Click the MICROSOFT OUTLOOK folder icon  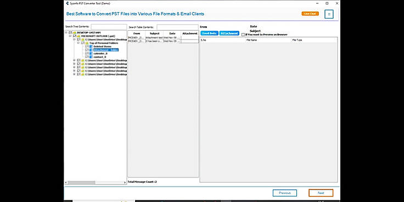coord(78,36)
